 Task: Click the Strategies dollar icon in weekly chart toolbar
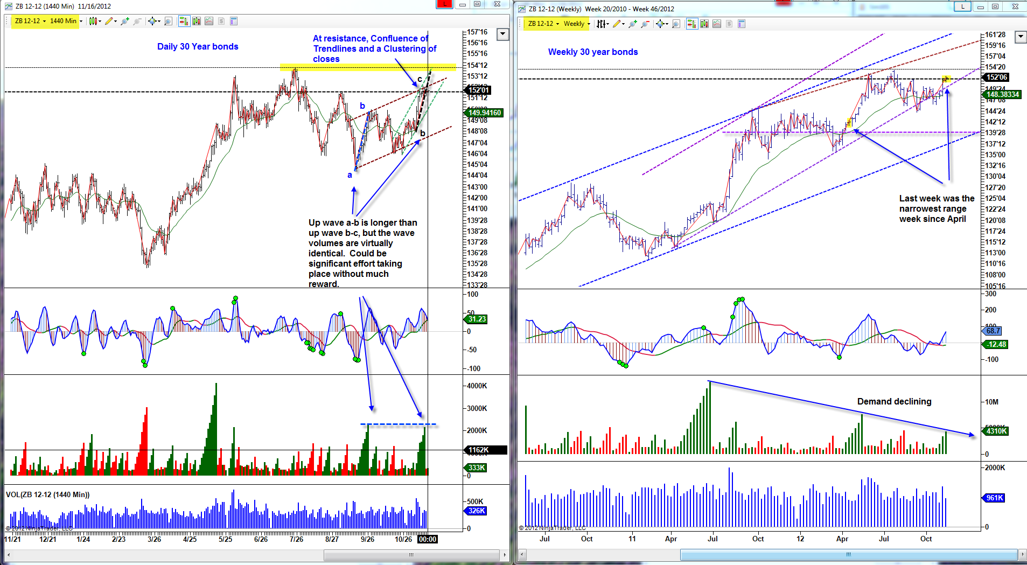tap(729, 24)
